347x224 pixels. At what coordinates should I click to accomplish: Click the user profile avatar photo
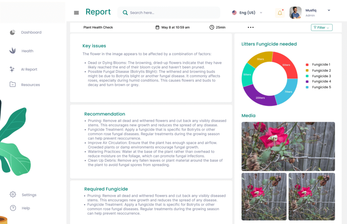pos(295,13)
